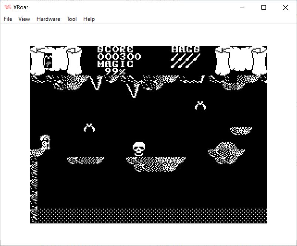Maximize the XRoar window
Viewport: 297px width, 246px height.
point(264,7)
